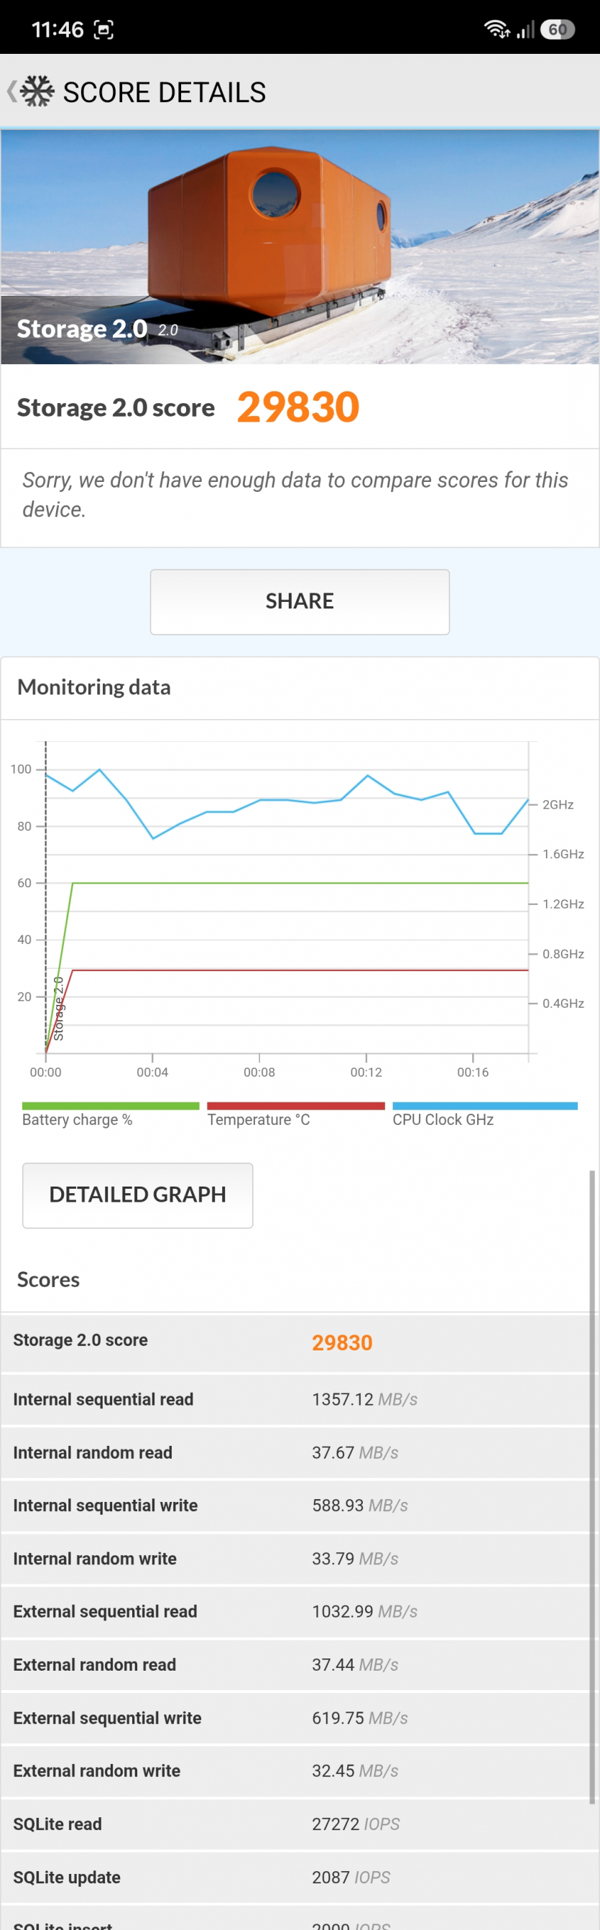Select the External sequential write row

(x=300, y=1718)
